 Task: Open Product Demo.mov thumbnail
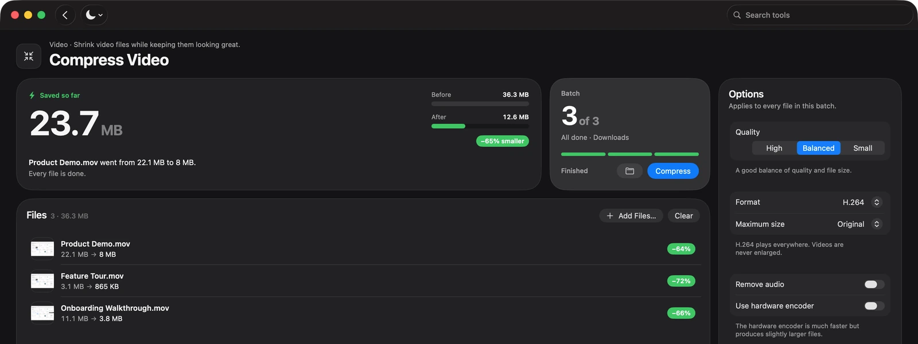click(42, 249)
